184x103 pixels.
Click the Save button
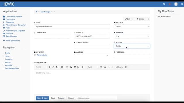tap(53, 98)
